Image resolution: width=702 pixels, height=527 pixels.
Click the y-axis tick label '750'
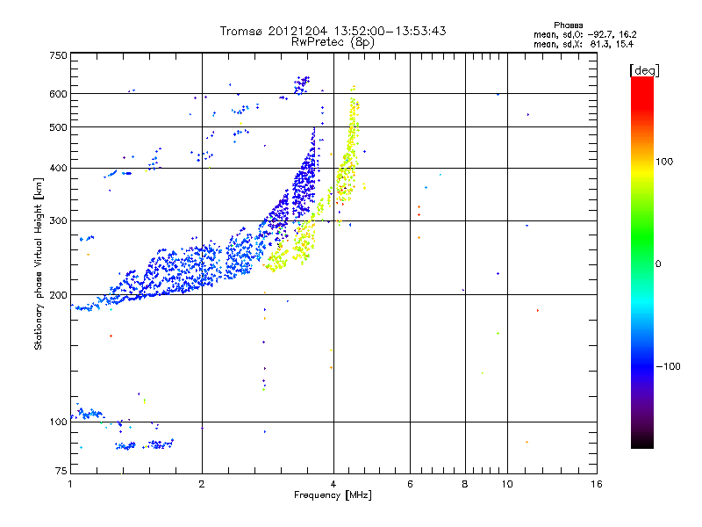tap(58, 55)
